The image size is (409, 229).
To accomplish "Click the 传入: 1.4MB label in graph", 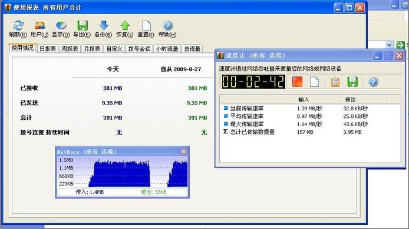I will 90,192.
